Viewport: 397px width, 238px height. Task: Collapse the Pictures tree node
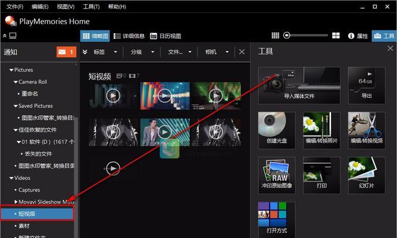(x=11, y=70)
